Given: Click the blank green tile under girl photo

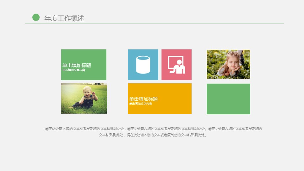Looking at the screenshot, I should tap(228, 99).
